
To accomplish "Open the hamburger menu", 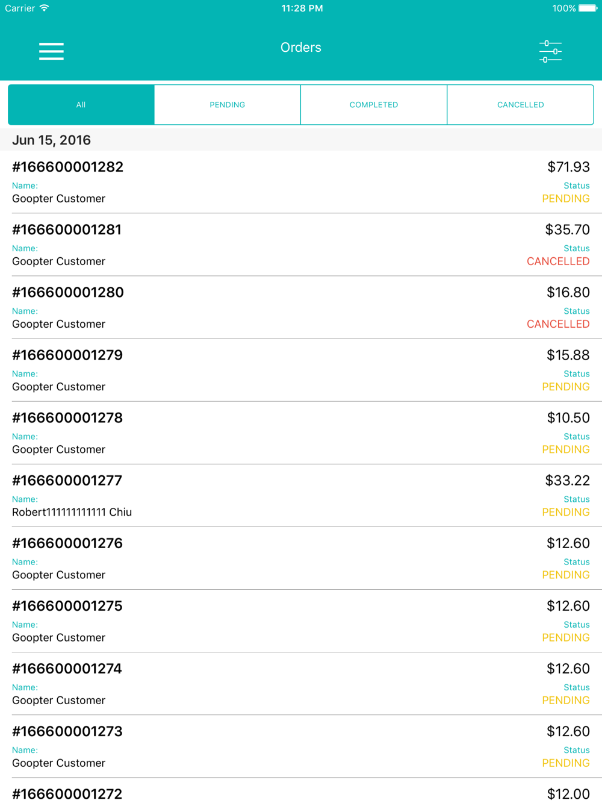I will coord(51,51).
